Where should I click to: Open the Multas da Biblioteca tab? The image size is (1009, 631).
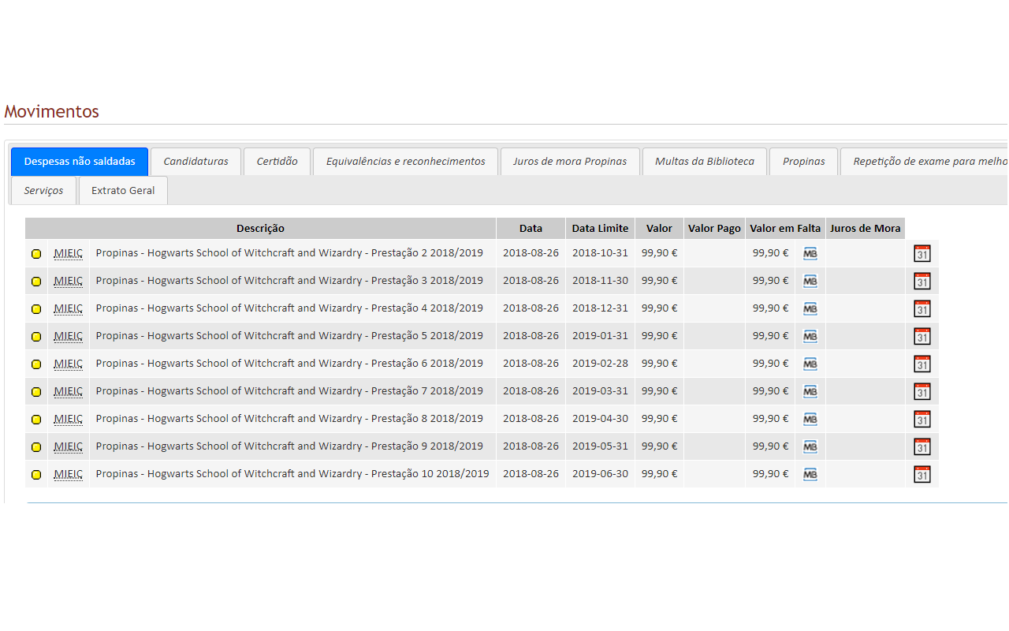705,162
